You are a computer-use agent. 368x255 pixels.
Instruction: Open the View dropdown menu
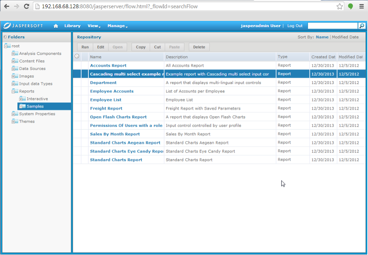pyautogui.click(x=94, y=26)
